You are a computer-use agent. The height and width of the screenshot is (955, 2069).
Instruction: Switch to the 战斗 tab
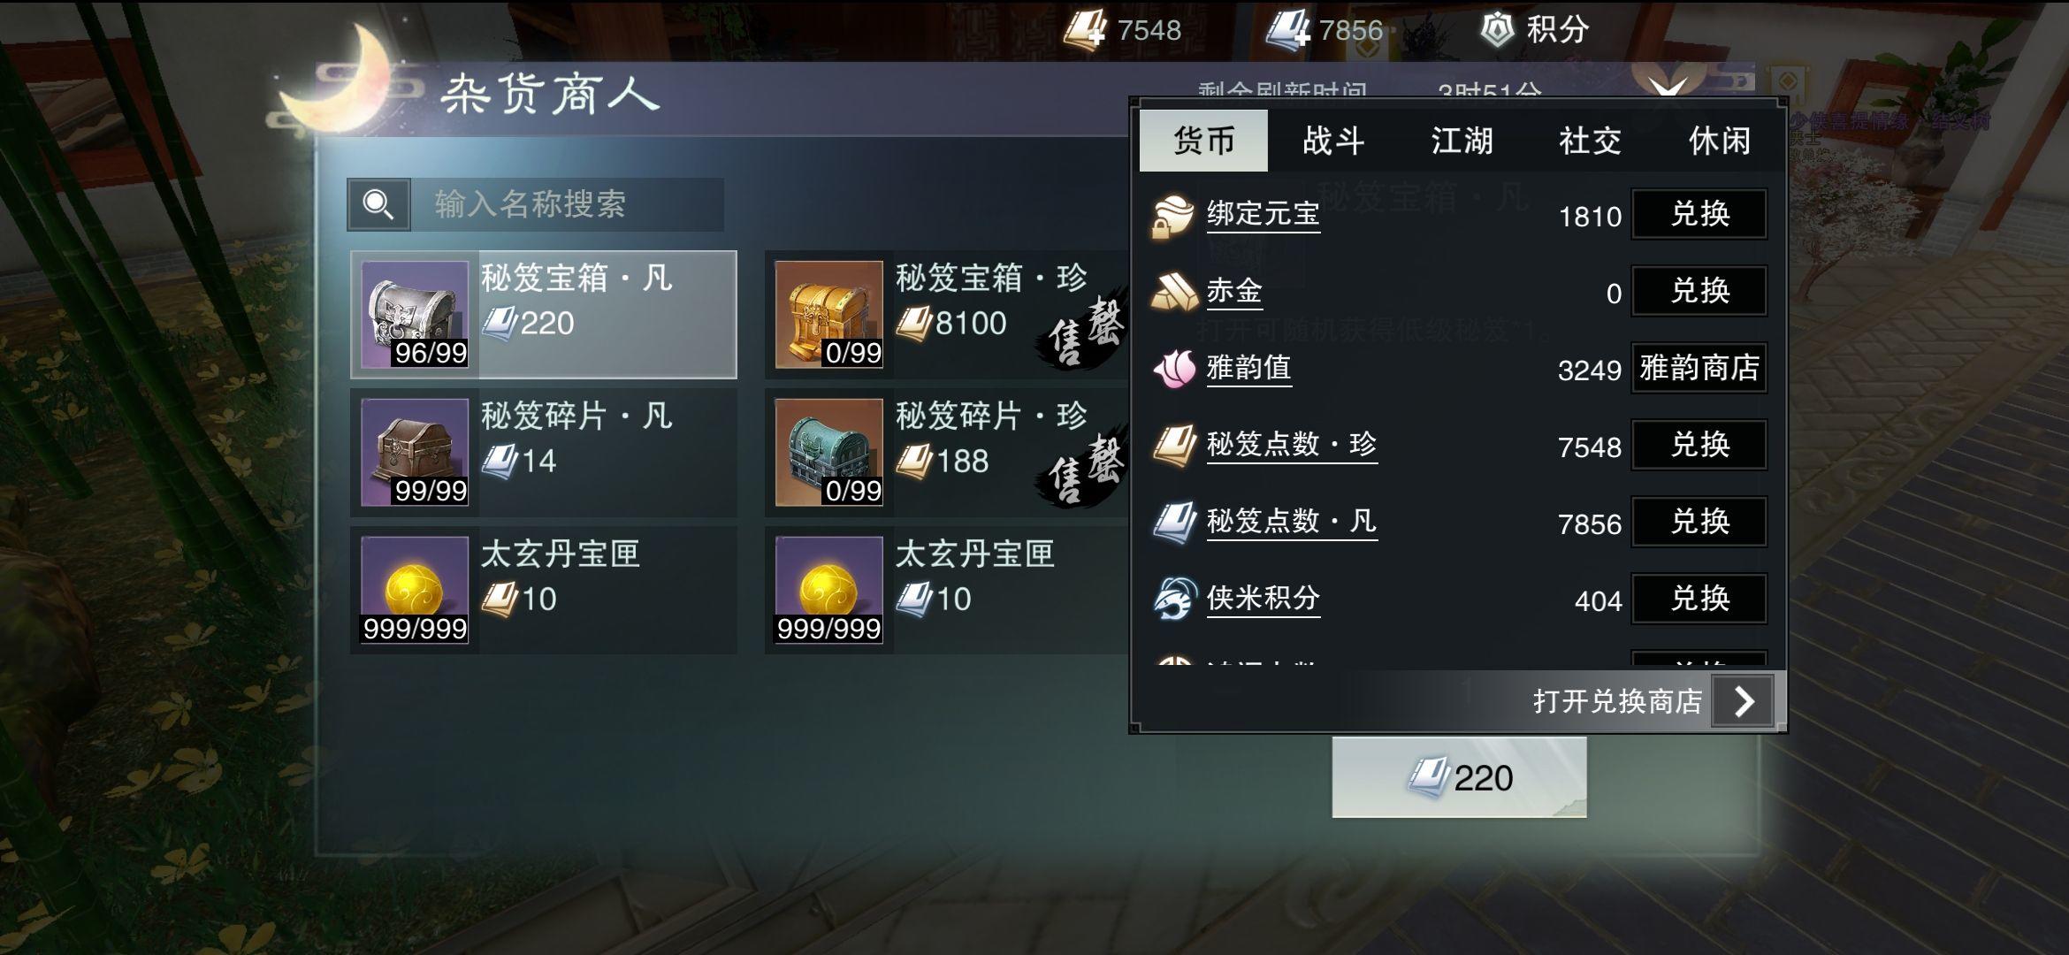coord(1333,141)
